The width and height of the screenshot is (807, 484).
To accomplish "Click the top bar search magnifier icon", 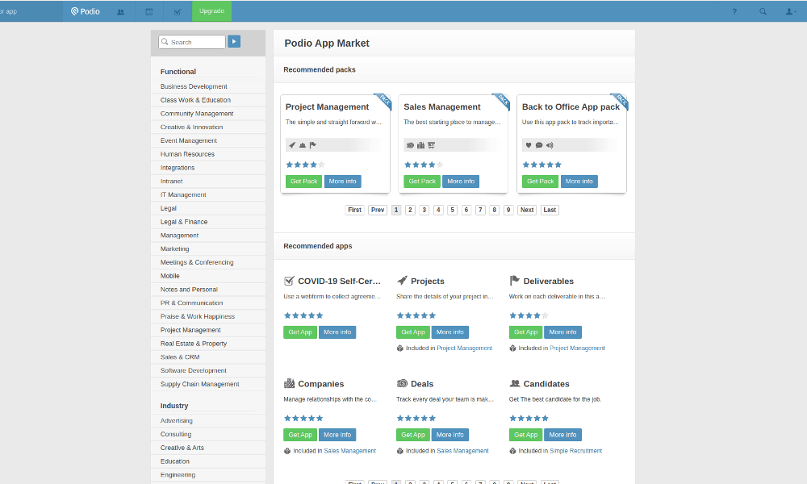I will pos(763,11).
